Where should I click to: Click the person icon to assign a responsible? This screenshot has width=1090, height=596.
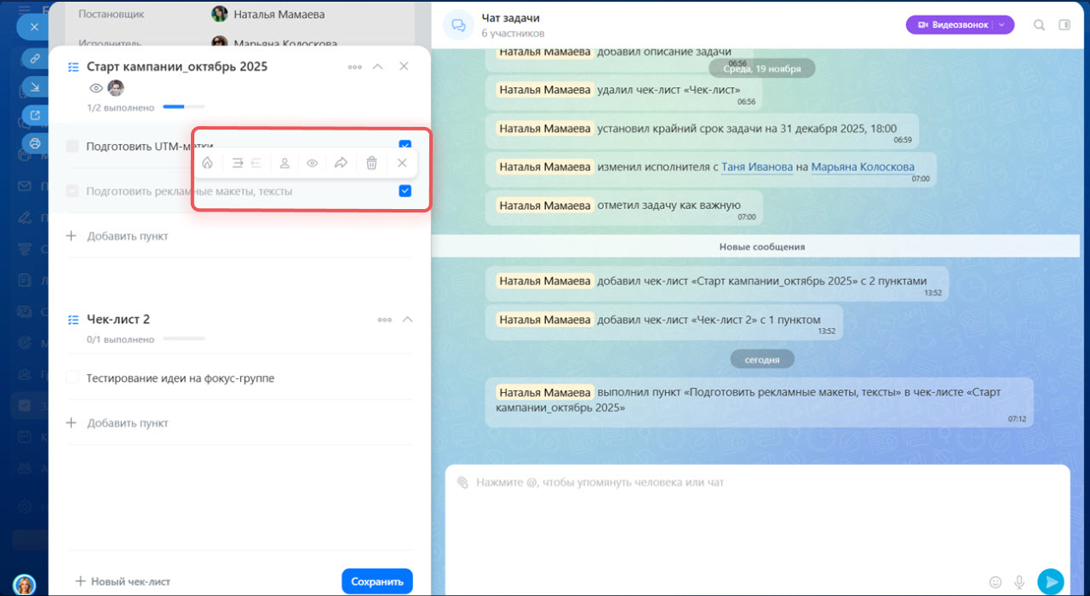[x=284, y=163]
